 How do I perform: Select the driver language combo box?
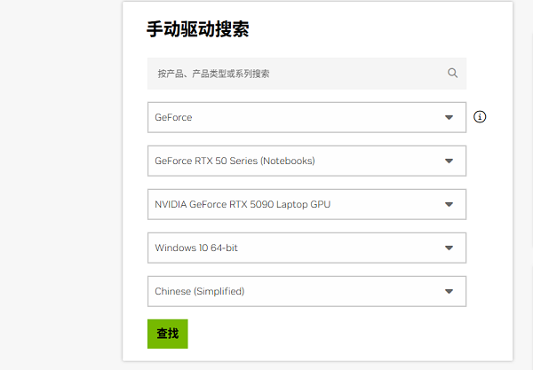click(x=293, y=291)
